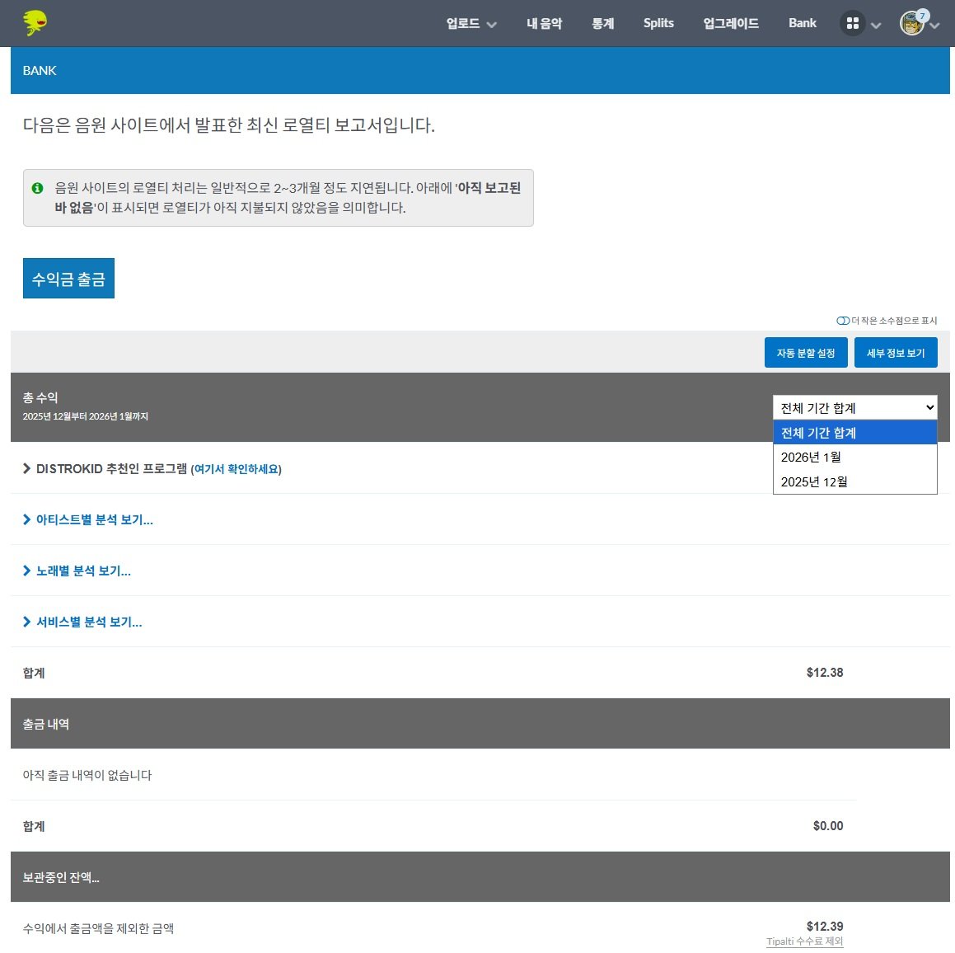Select highlighted 전체 기간 합계 option
This screenshot has height=953, width=955.
(x=854, y=433)
